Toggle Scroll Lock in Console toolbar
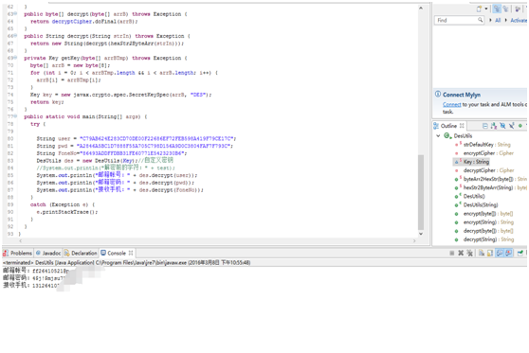This screenshot has width=529, height=353. 490,253
